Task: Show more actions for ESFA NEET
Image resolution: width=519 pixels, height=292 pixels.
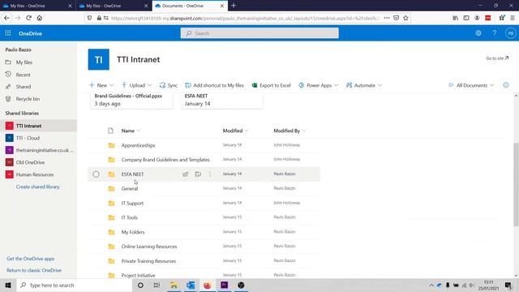Action: tap(210, 174)
